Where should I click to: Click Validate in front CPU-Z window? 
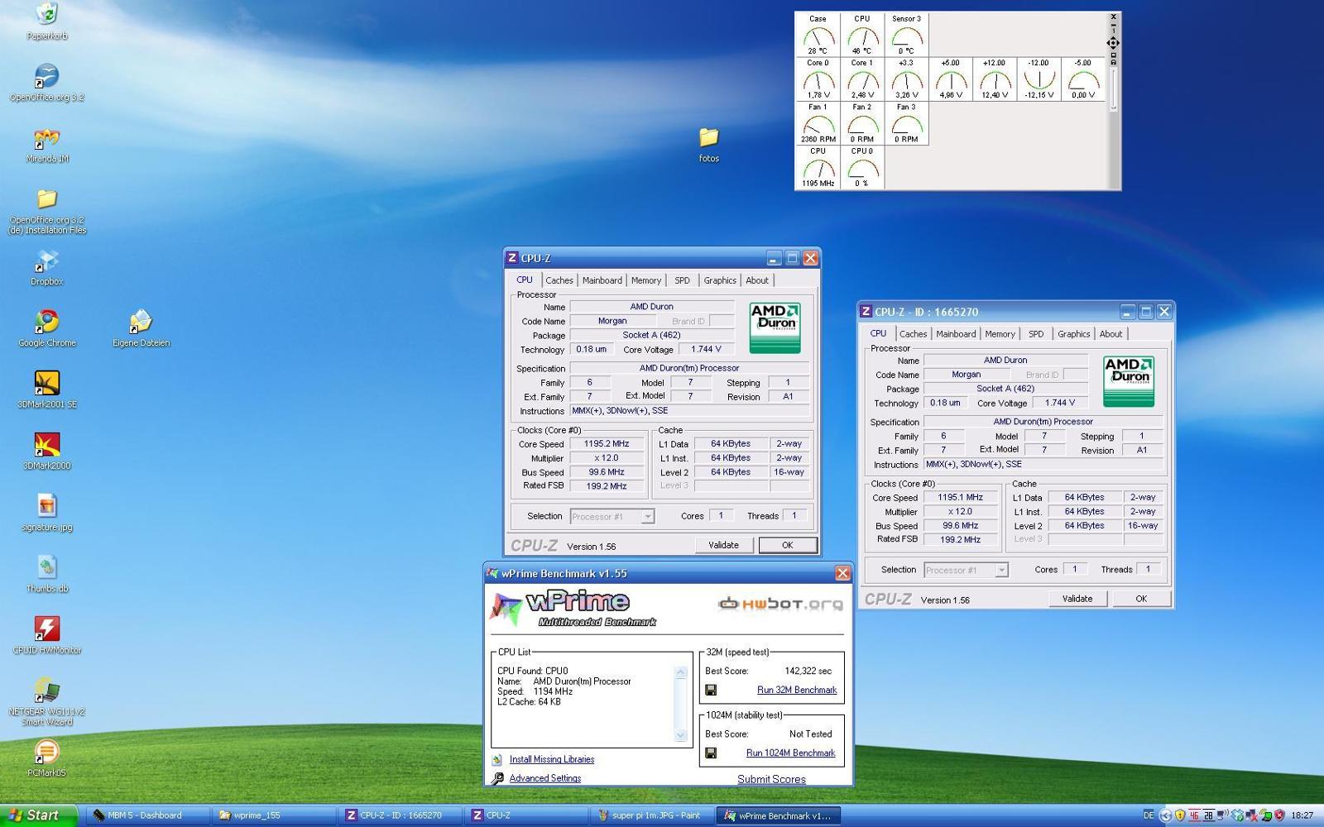(x=723, y=545)
